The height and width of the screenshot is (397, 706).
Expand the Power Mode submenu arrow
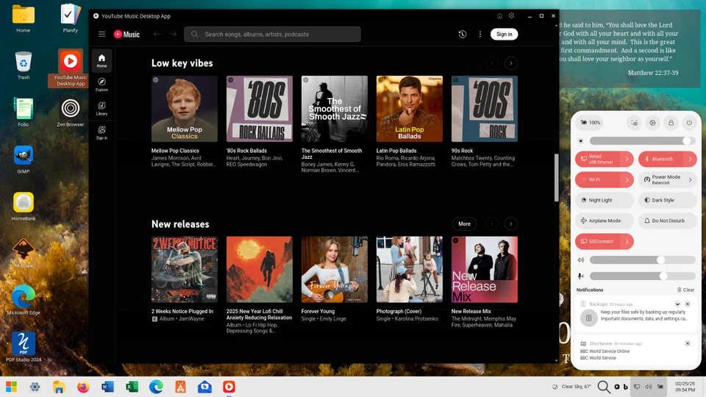[691, 179]
